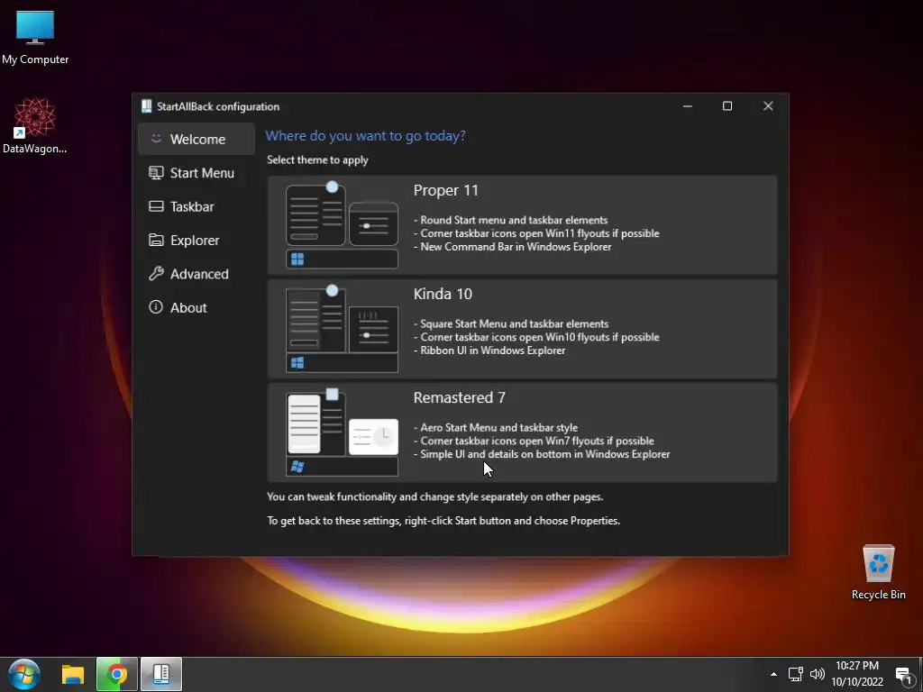Click the Proper 11 preview thumbnail
The height and width of the screenshot is (692, 923).
click(x=342, y=224)
